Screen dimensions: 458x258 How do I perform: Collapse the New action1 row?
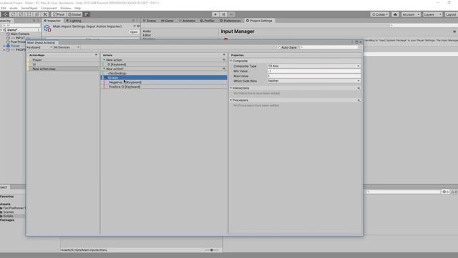click(104, 69)
